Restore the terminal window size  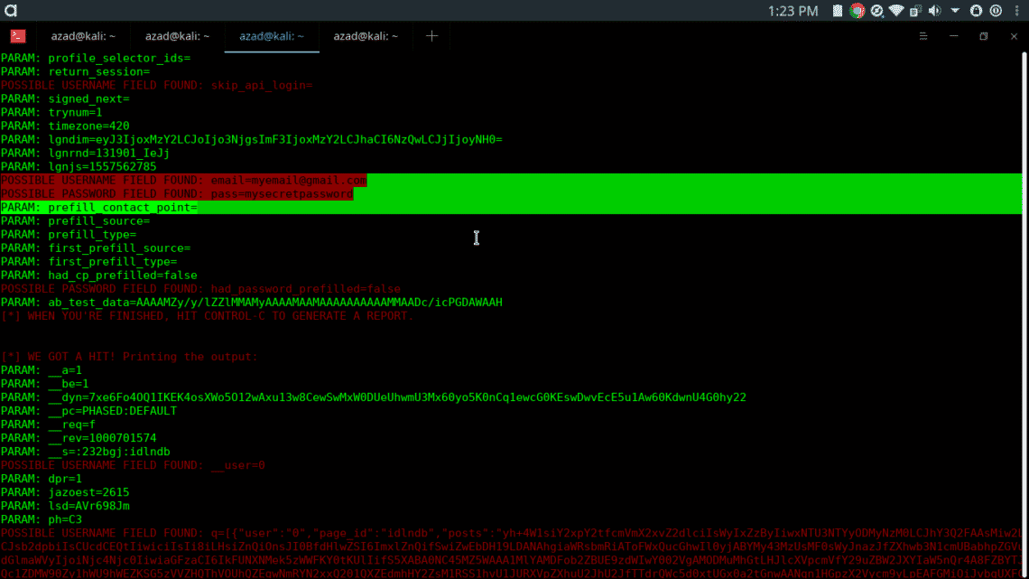[984, 36]
